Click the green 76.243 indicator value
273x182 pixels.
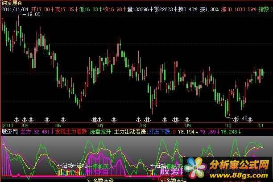(x=229, y=132)
